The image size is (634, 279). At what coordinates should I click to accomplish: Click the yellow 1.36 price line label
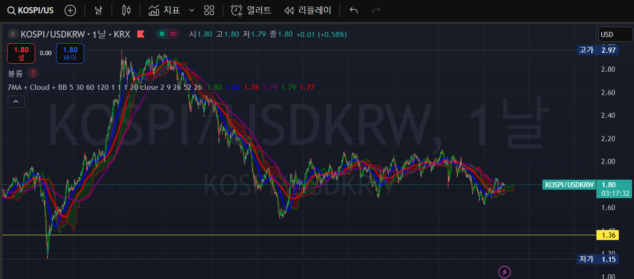click(x=608, y=235)
